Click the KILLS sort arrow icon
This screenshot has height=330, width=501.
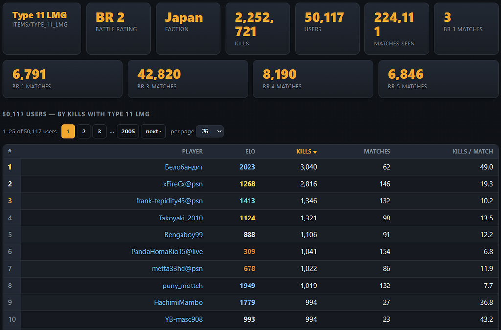coord(315,152)
